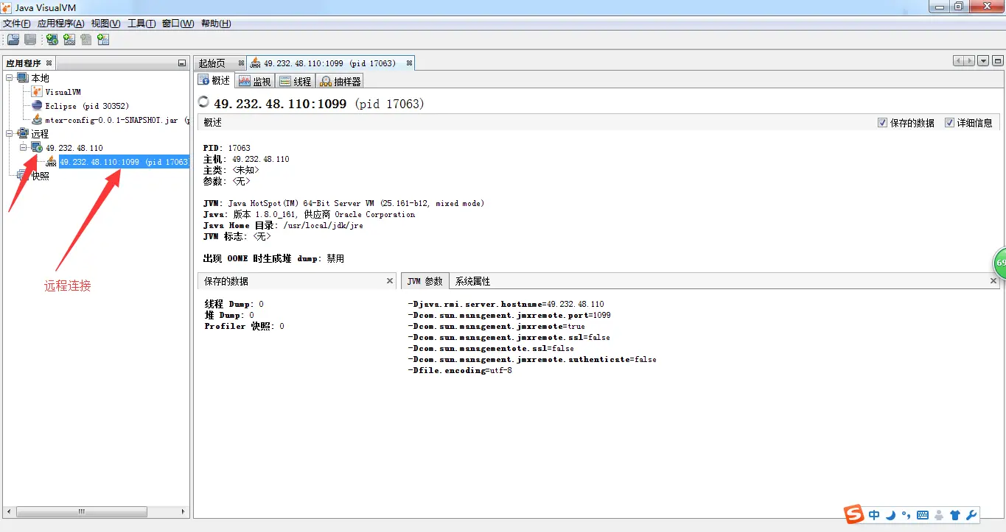Uncheck the 保存的数据 checkbox
Screen dimensions: 1006x532
tap(882, 123)
